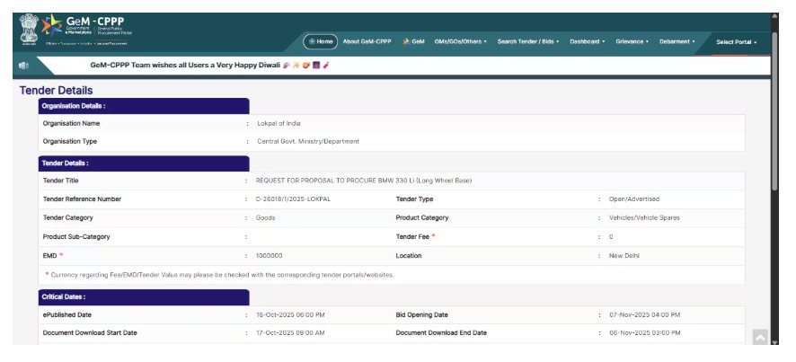
Task: Click the speaker announcement icon
Action: click(23, 66)
